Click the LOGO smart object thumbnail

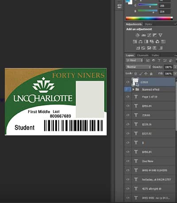[x=135, y=82]
